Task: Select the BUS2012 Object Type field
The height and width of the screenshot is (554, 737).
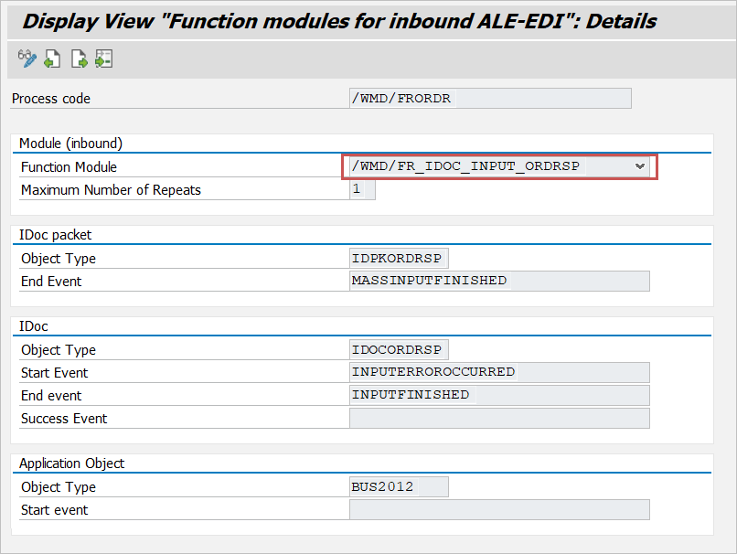Action: (399, 487)
